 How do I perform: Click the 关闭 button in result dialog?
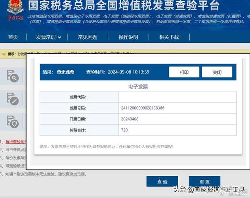tap(217, 72)
